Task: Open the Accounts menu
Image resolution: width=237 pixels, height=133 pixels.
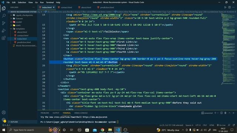Action: click(4, 112)
